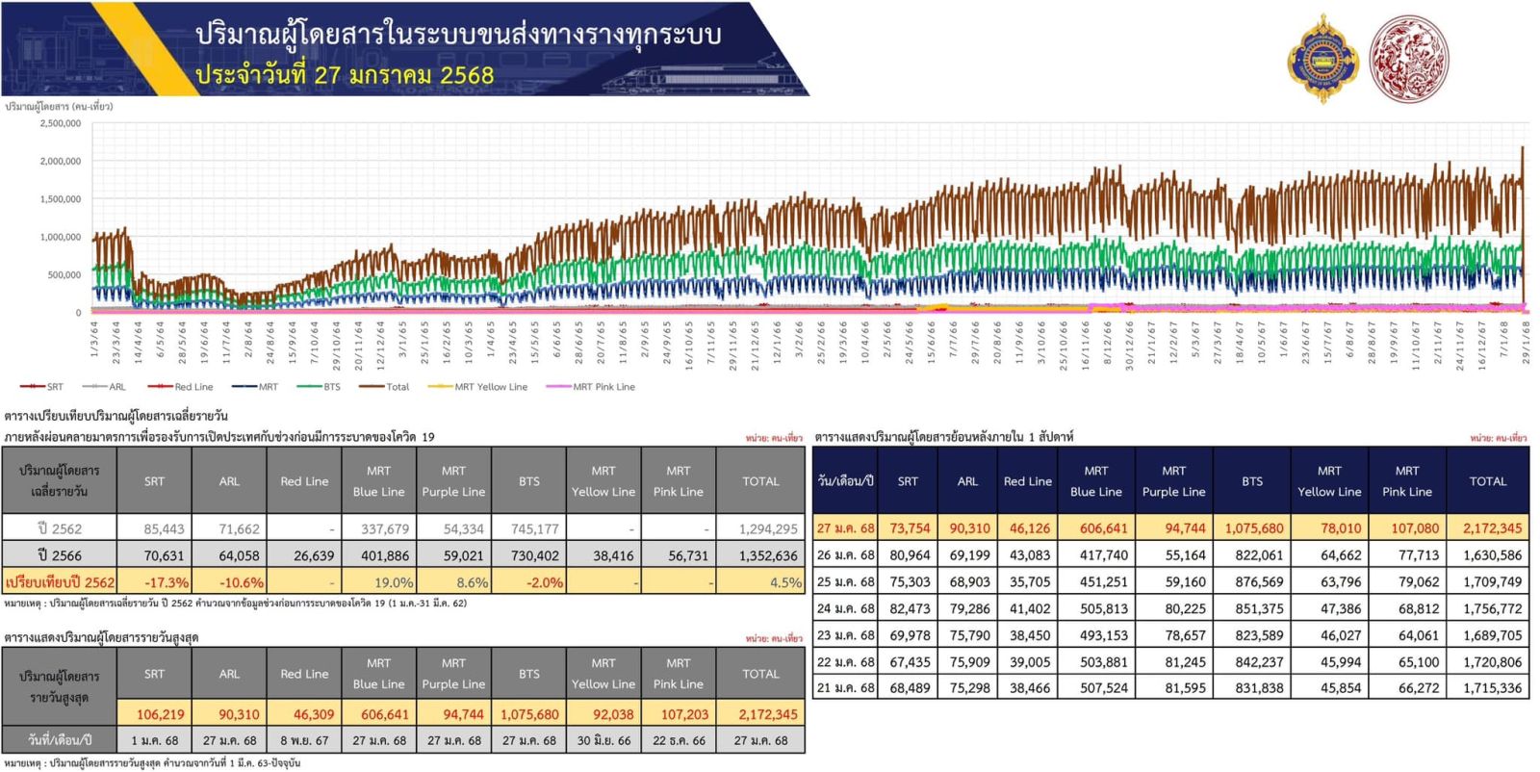Click the brown Total series legend entry
Screen dimensions: 1540x772
tap(385, 387)
